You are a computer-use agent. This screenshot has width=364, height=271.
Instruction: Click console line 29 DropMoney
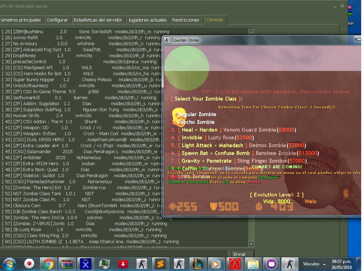81,56
